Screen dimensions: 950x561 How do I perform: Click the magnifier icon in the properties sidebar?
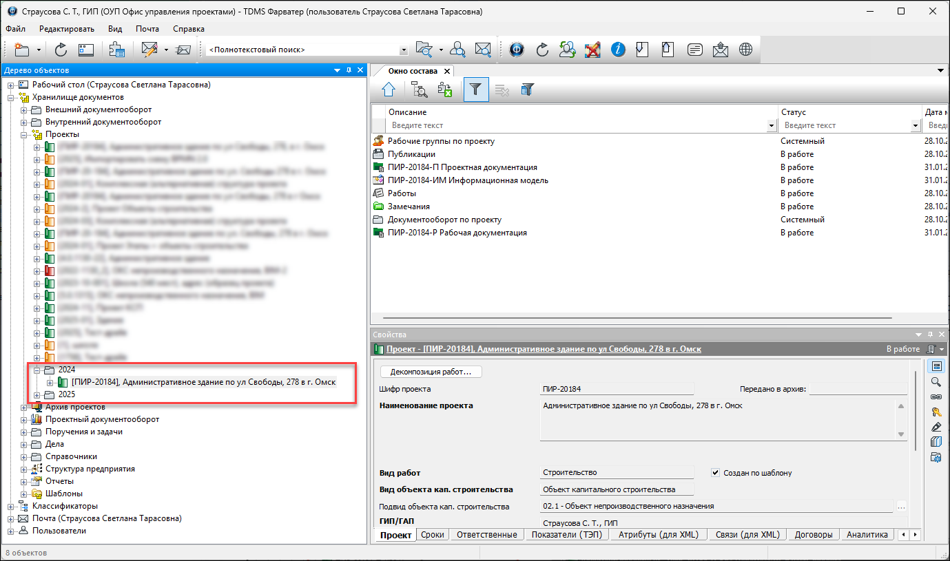click(936, 382)
